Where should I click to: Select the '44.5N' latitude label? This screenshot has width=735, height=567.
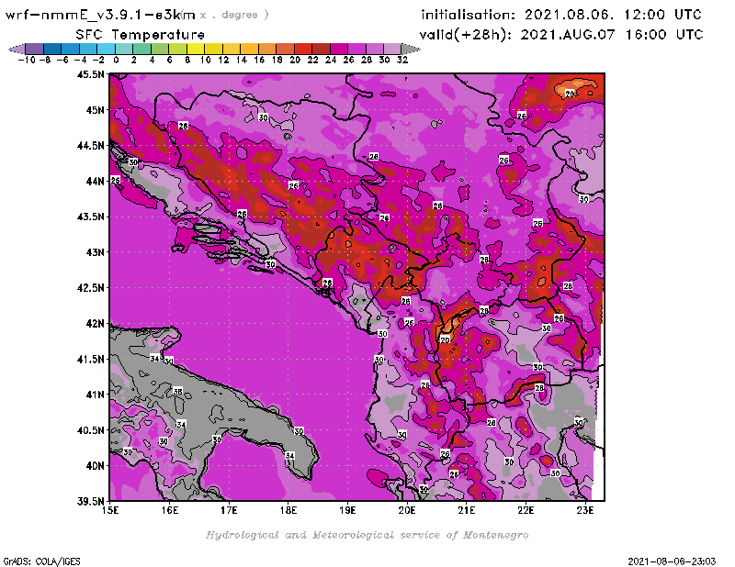(x=90, y=146)
